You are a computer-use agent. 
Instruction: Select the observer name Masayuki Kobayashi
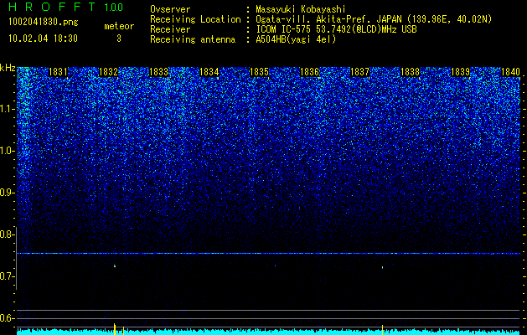(x=301, y=9)
